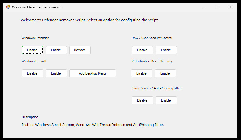The height and width of the screenshot is (140, 241).
Task: Disable Windows Firewall
Action: click(x=32, y=73)
